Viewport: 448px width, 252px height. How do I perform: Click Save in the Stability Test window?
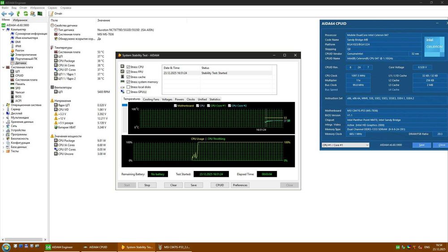click(194, 185)
